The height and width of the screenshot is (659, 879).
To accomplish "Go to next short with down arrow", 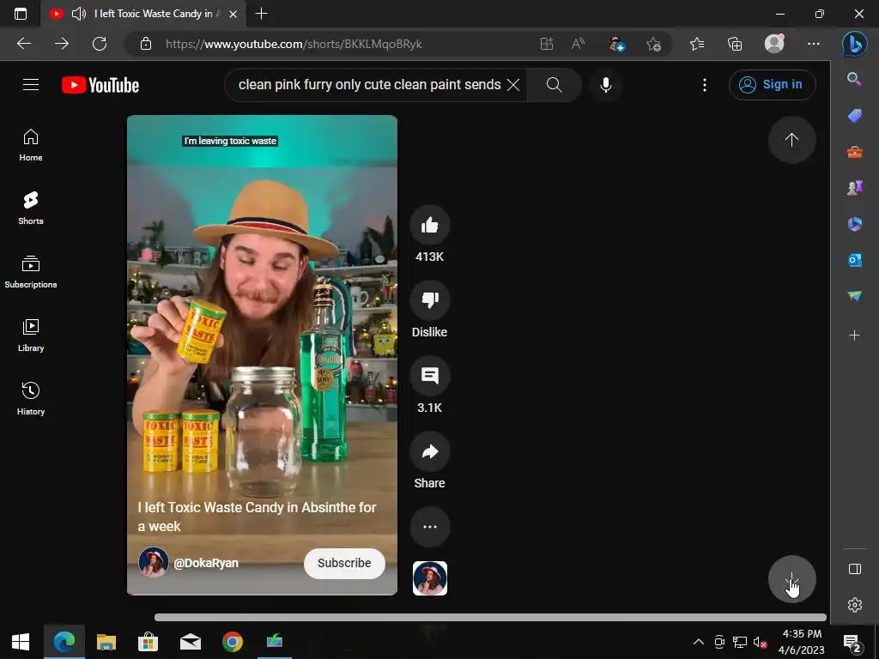I will (x=791, y=579).
